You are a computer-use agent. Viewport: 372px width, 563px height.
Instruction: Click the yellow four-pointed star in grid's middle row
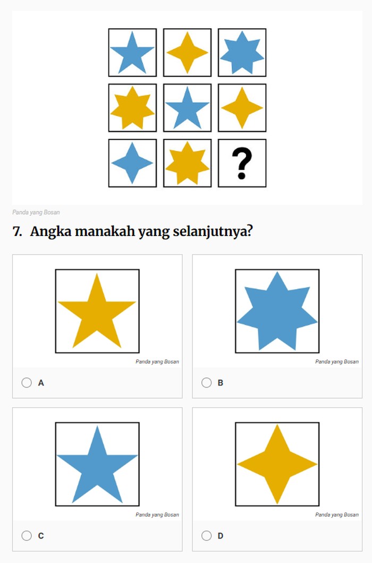tap(242, 108)
